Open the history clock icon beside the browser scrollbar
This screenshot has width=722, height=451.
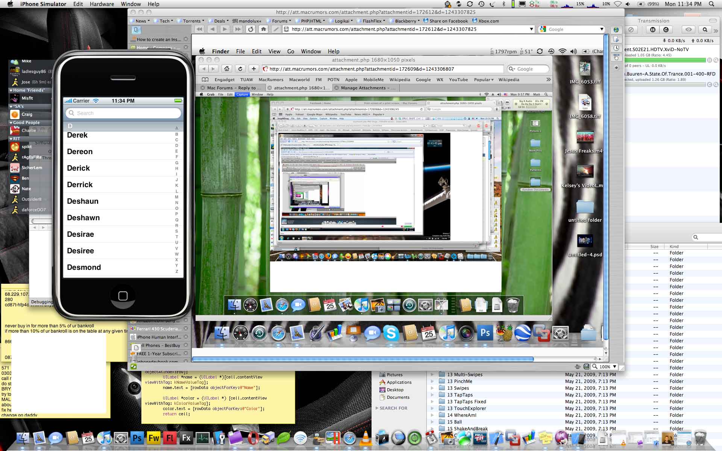[x=616, y=48]
